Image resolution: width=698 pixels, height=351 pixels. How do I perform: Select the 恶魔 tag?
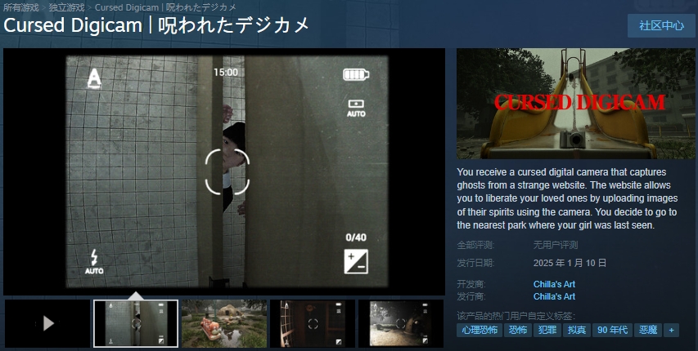(x=648, y=330)
